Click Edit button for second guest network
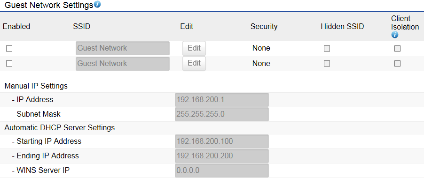Viewport: 424px width, 178px height. point(194,63)
